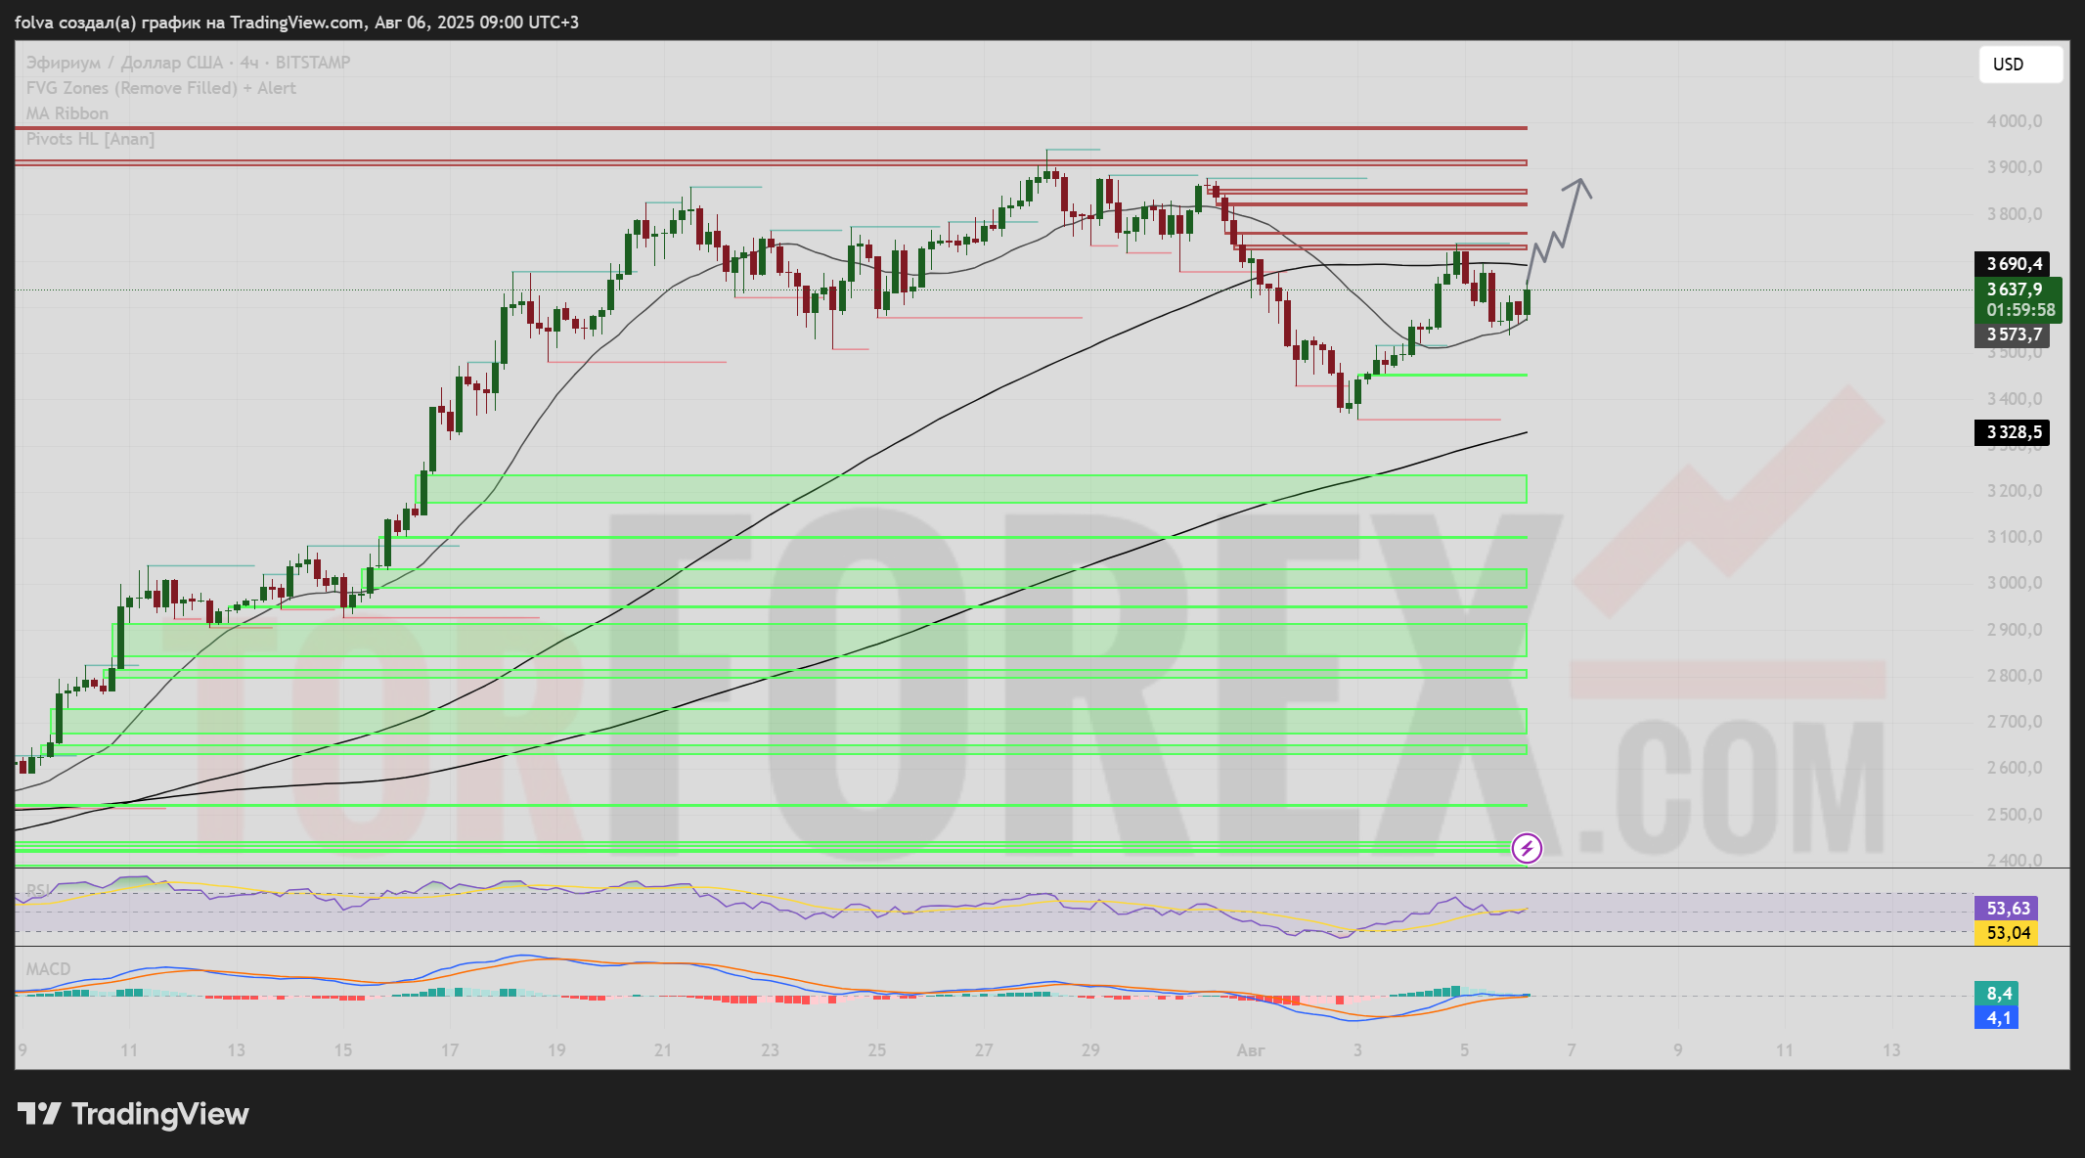
Task: Click the MACD pane label
Action: point(48,969)
